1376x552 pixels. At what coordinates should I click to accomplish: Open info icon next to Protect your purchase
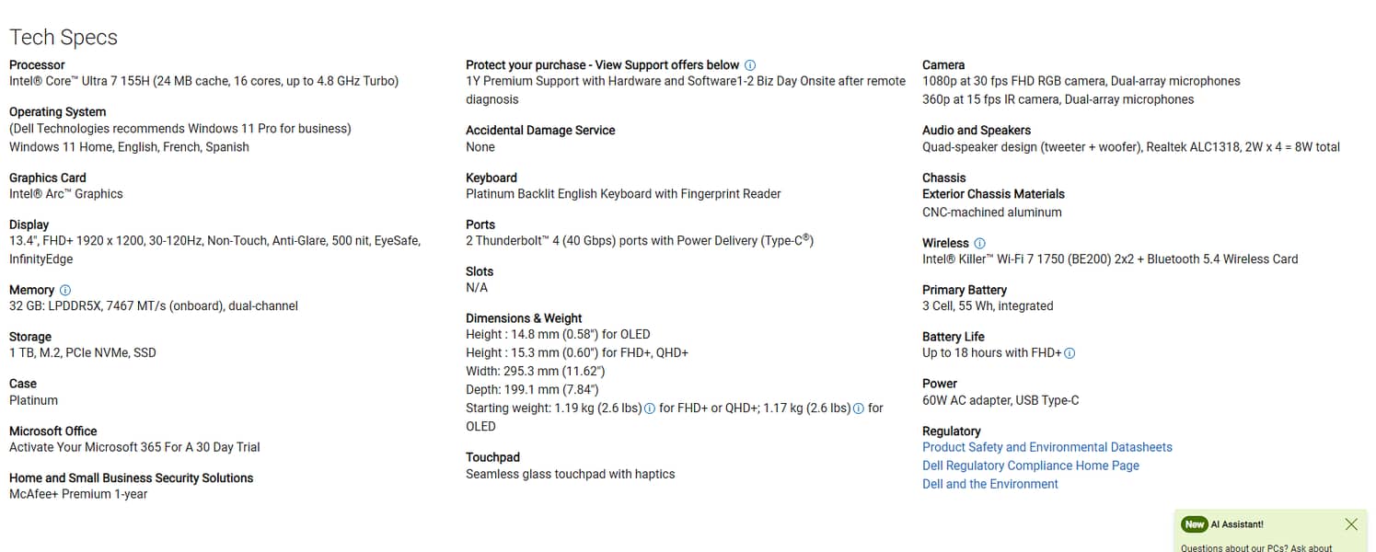pyautogui.click(x=750, y=65)
